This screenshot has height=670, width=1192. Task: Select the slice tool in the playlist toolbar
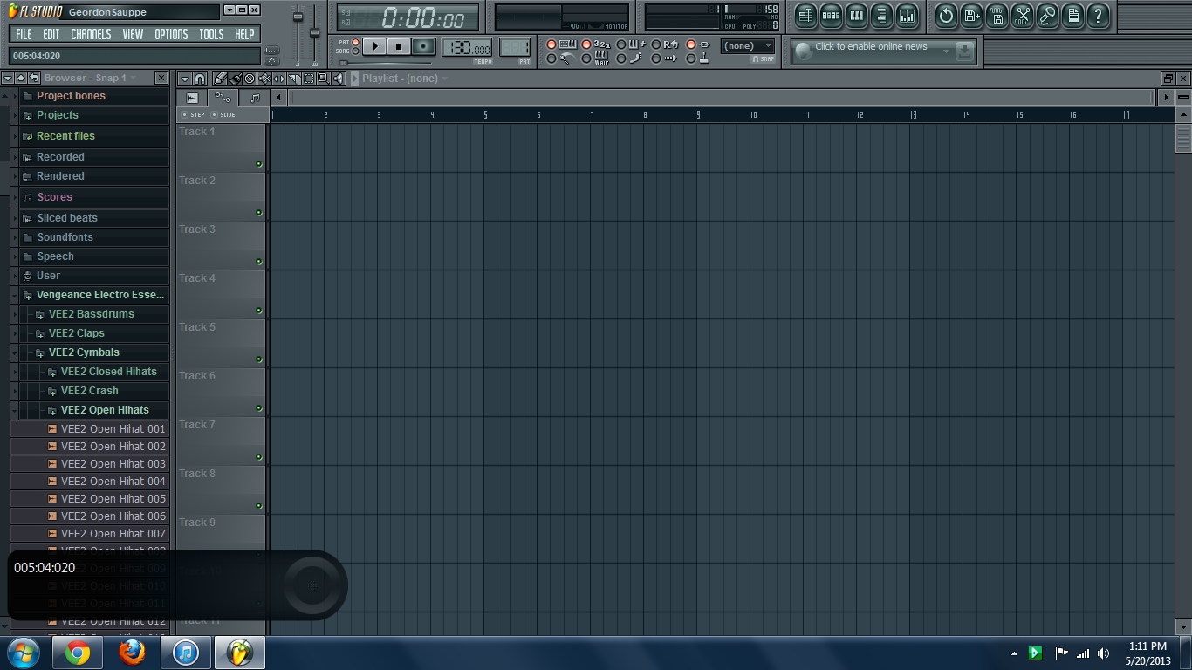[x=294, y=79]
